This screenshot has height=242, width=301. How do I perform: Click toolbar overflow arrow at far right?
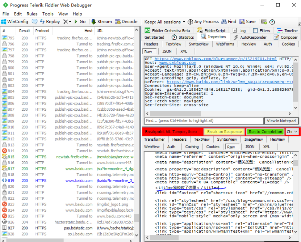point(300,24)
